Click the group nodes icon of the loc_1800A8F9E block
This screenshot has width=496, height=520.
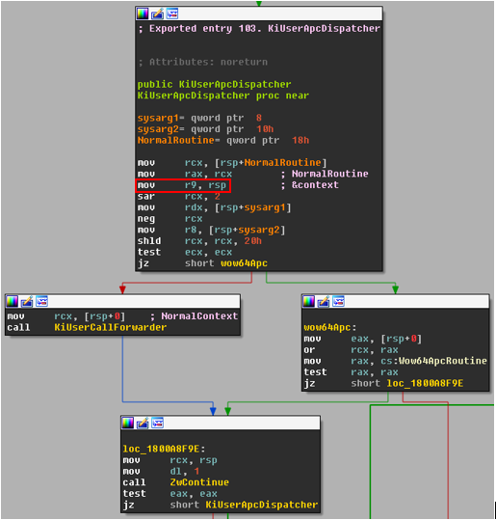click(x=158, y=423)
